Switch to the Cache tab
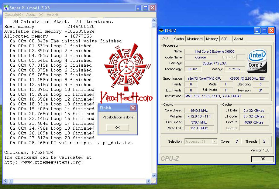This screenshot has height=189, width=279. click(179, 39)
